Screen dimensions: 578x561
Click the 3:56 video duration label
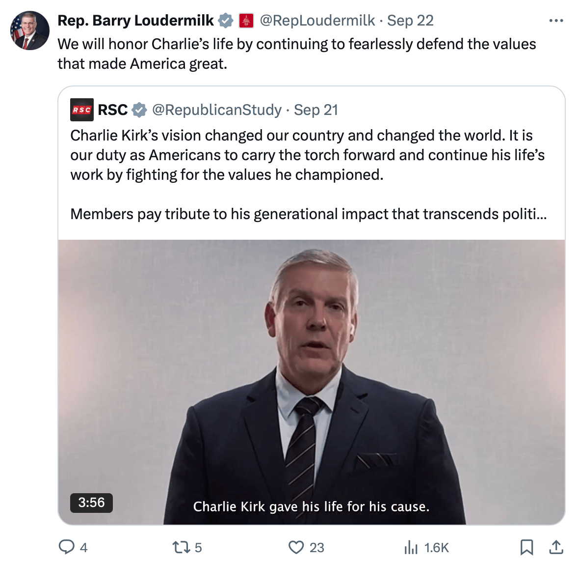coord(91,503)
